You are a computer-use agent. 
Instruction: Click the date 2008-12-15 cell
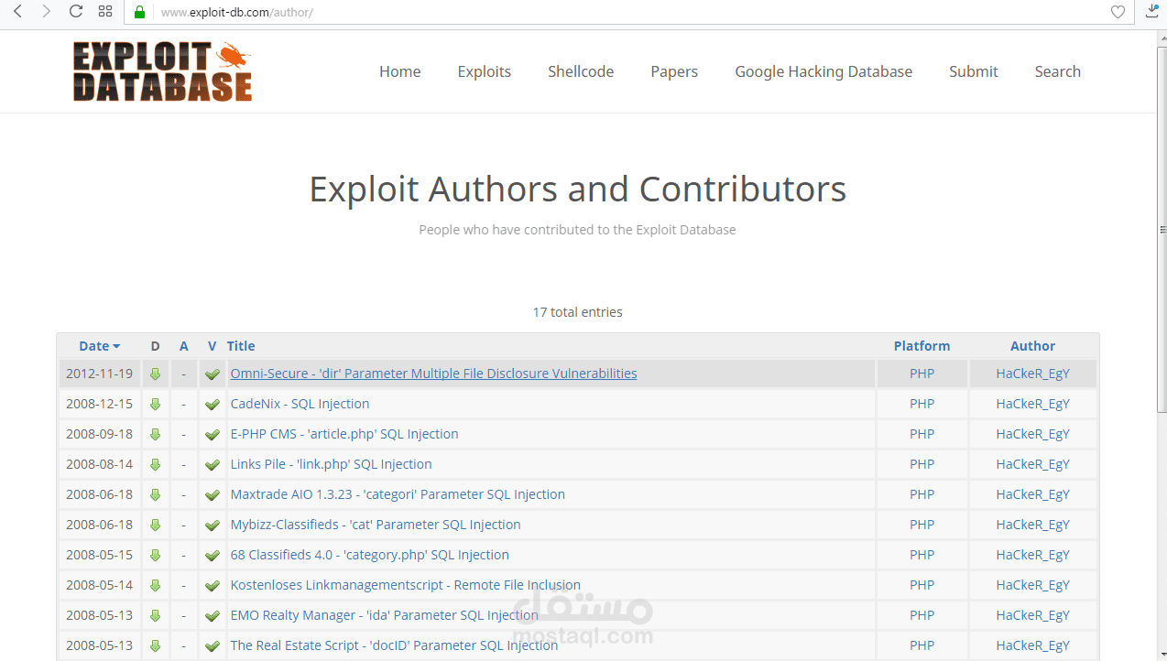(x=99, y=404)
